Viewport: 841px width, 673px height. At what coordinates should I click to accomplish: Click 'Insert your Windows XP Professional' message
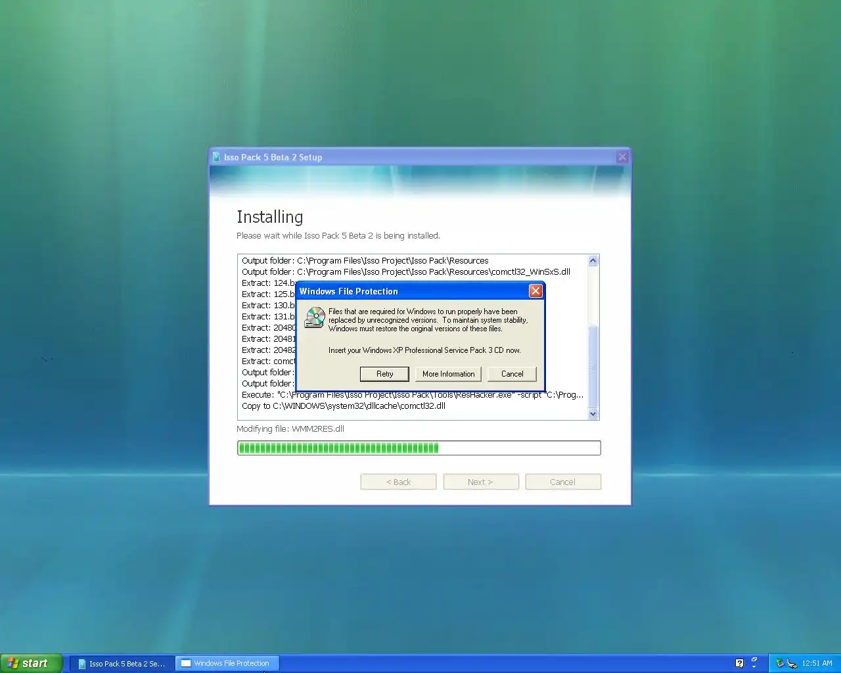(x=424, y=350)
